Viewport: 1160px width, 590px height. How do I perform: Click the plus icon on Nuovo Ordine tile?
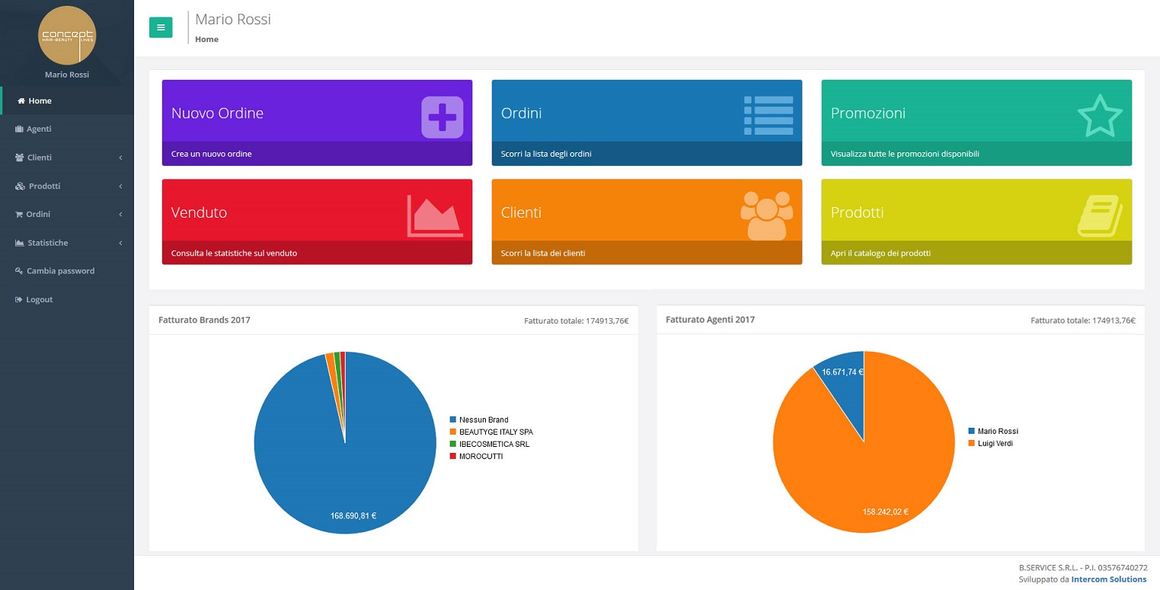pos(442,117)
